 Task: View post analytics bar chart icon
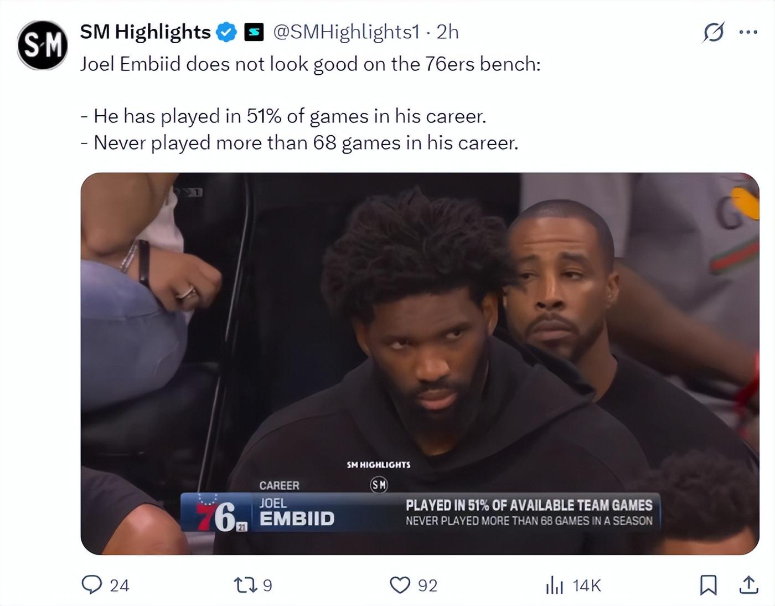[x=554, y=585]
